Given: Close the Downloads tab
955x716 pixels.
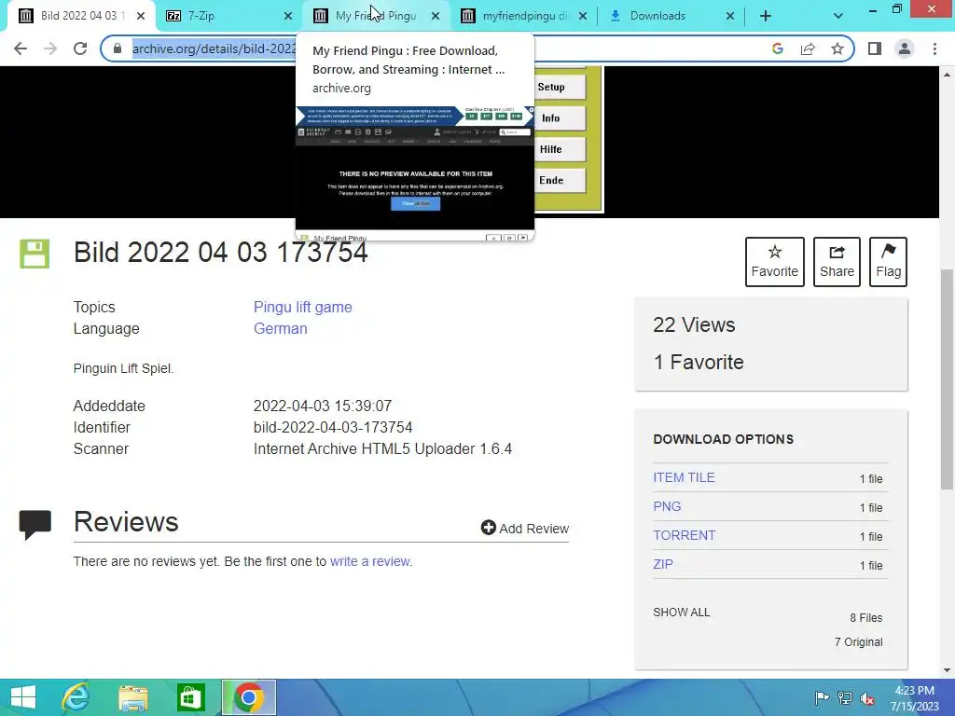Looking at the screenshot, I should [730, 16].
